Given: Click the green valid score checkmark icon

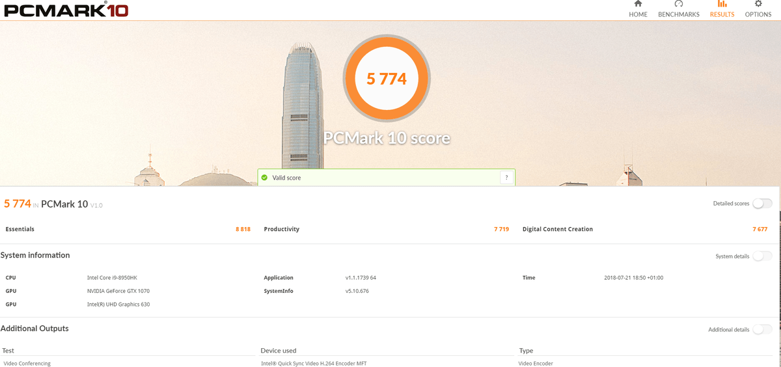Looking at the screenshot, I should (264, 178).
